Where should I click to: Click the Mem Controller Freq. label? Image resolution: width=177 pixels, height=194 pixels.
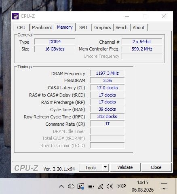[99, 49]
